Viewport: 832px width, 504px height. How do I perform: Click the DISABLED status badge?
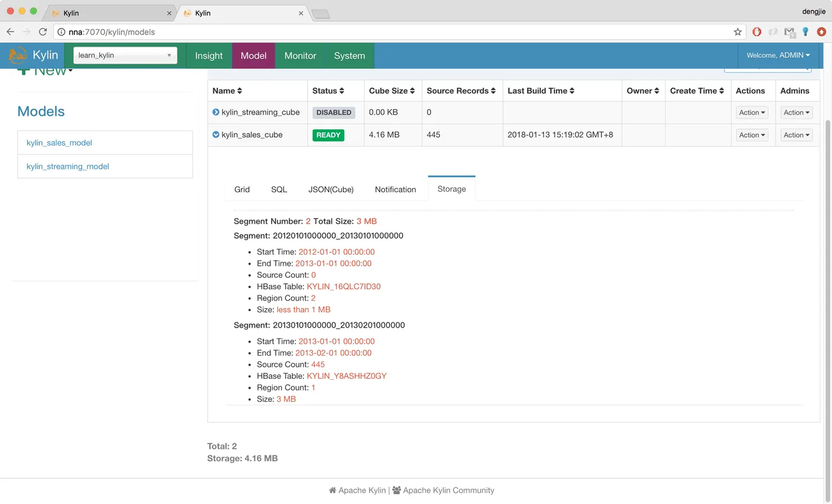(334, 112)
